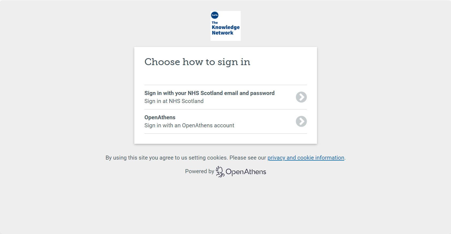Image resolution: width=451 pixels, height=234 pixels.
Task: Click the Knowledge Network logo image
Action: click(226, 26)
